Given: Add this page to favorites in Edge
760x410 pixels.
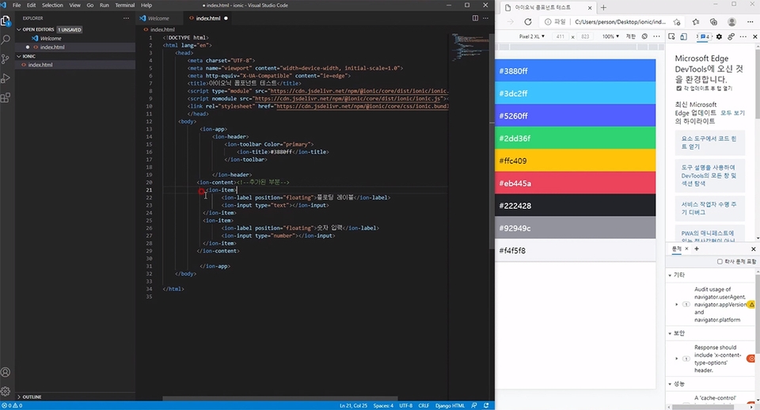Looking at the screenshot, I should coord(677,22).
